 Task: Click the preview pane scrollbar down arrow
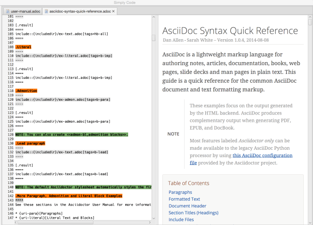(310, 223)
